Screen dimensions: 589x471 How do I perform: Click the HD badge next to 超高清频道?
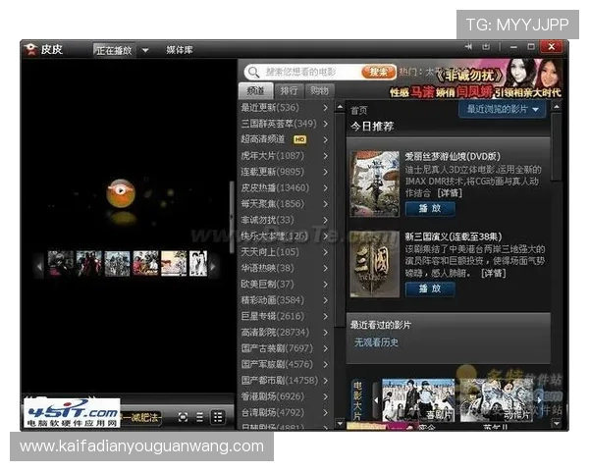pyautogui.click(x=299, y=139)
